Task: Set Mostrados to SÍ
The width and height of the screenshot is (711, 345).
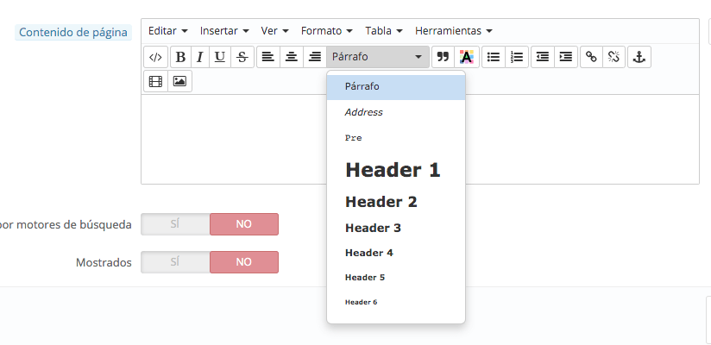Action: click(175, 262)
